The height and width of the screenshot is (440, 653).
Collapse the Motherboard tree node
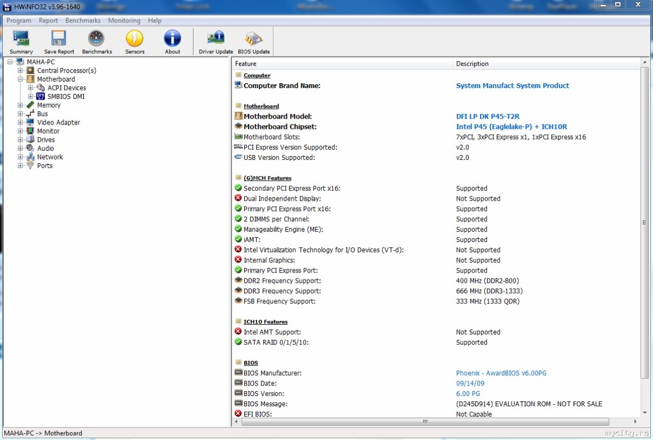pos(20,79)
